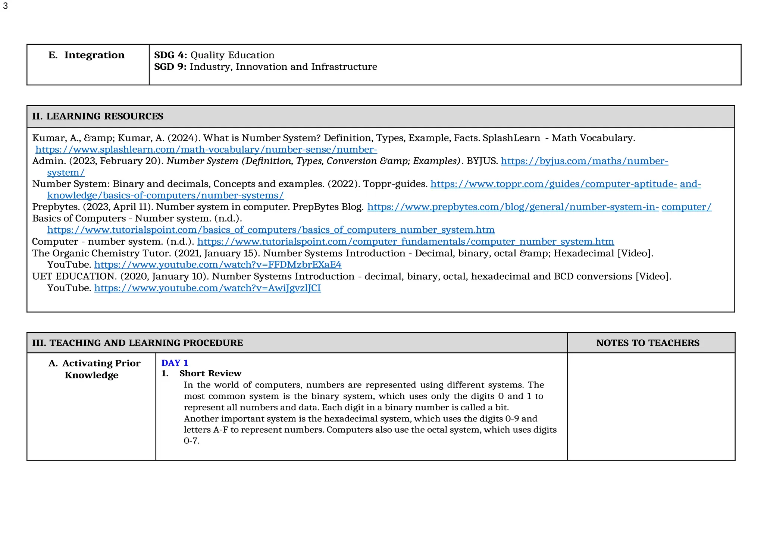The width and height of the screenshot is (764, 540).
Task: Open the tutorialspoint computer_fundamentals number system link
Action: (406, 242)
